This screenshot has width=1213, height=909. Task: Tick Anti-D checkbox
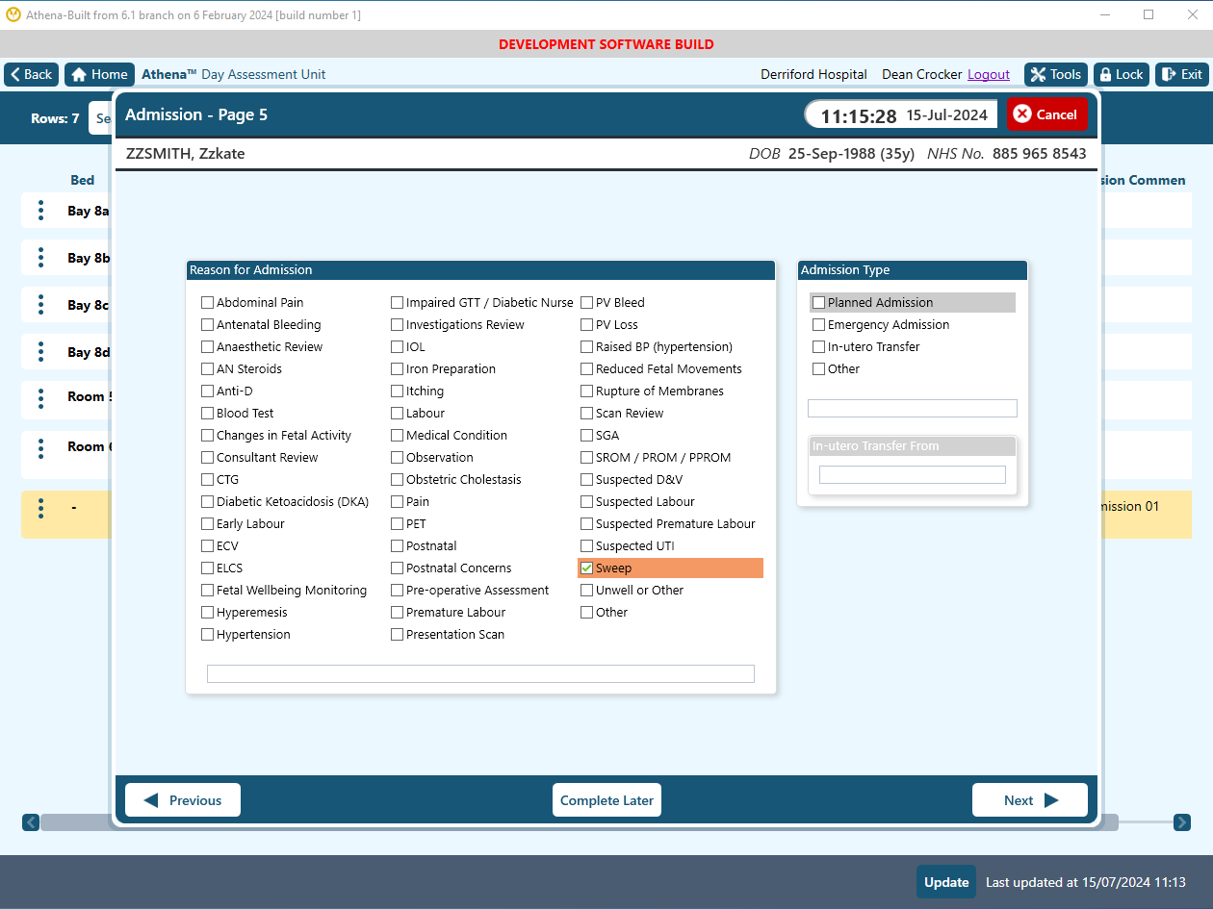click(207, 391)
